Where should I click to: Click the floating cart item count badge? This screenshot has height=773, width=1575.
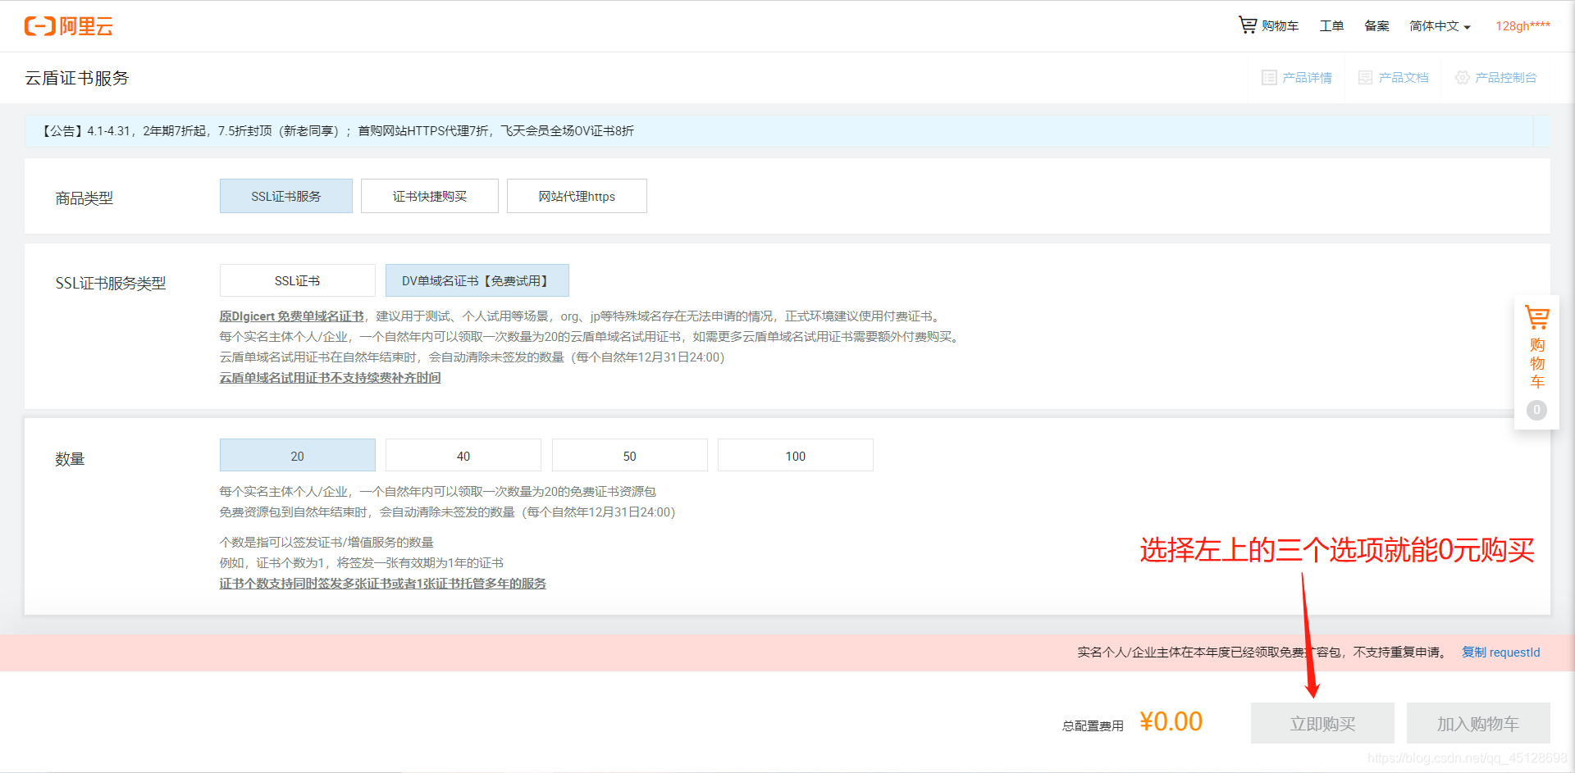point(1536,410)
